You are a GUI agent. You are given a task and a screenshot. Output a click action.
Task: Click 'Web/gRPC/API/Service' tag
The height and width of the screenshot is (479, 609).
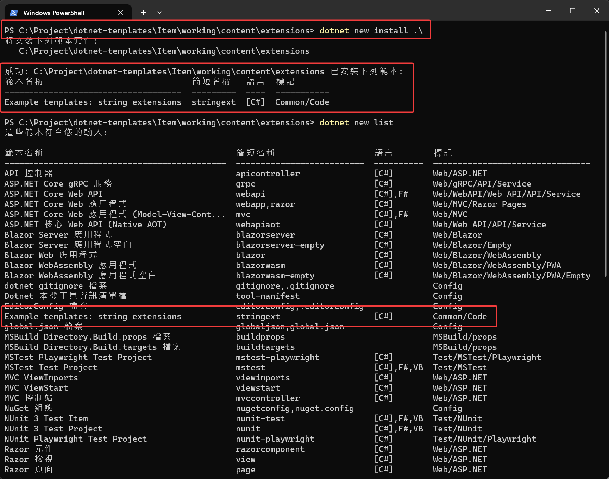482,184
